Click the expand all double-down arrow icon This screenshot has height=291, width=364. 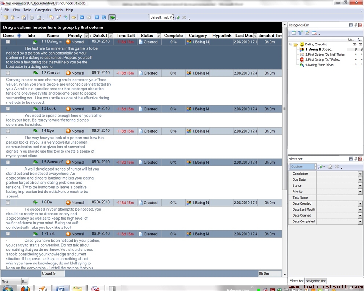97,17
